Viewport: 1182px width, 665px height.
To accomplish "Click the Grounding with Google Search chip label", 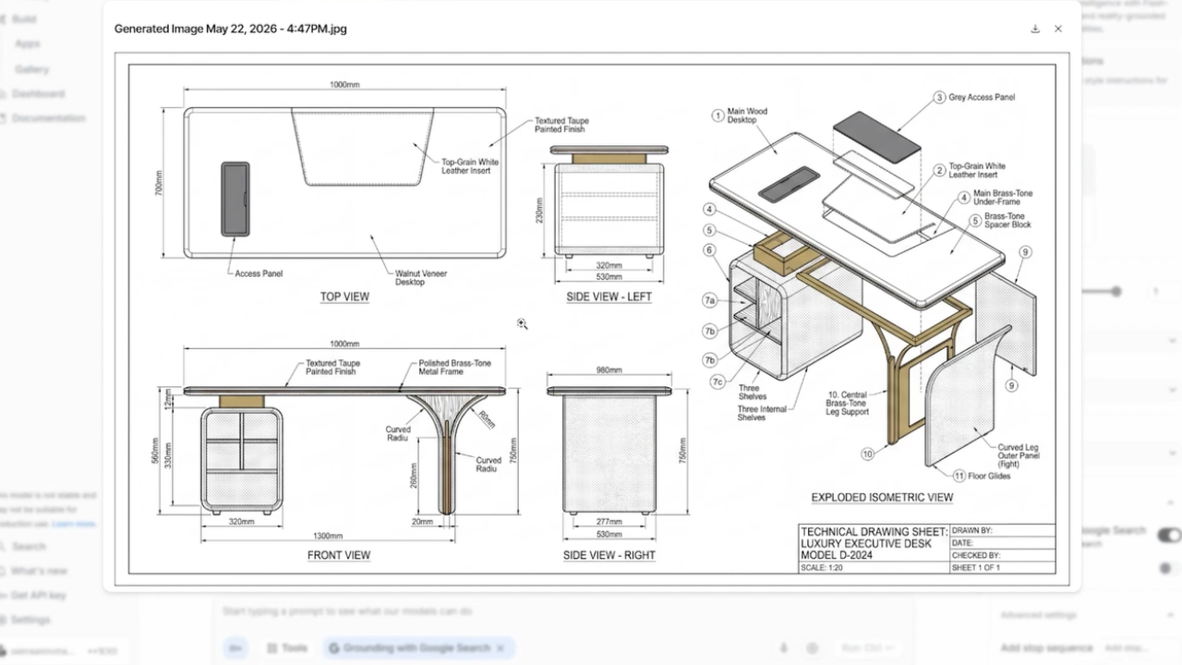I will (416, 648).
